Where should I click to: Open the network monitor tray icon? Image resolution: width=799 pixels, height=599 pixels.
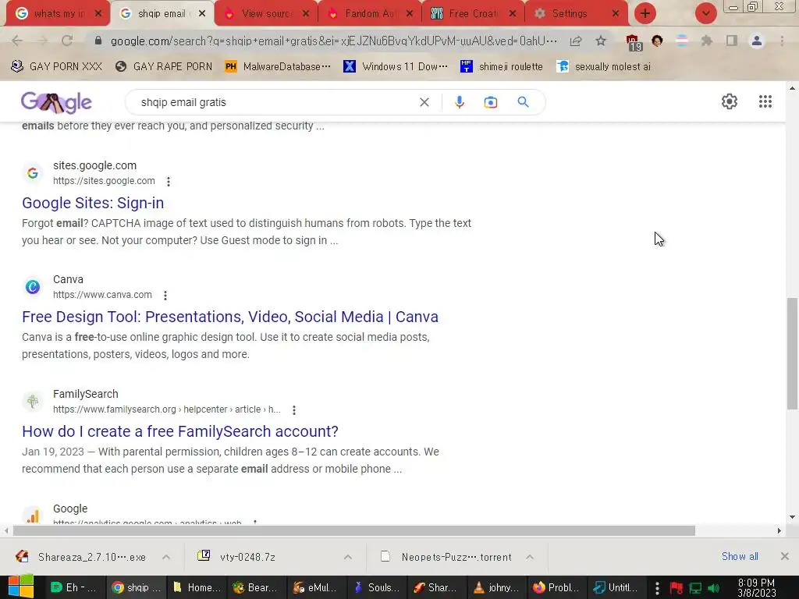[x=695, y=588]
